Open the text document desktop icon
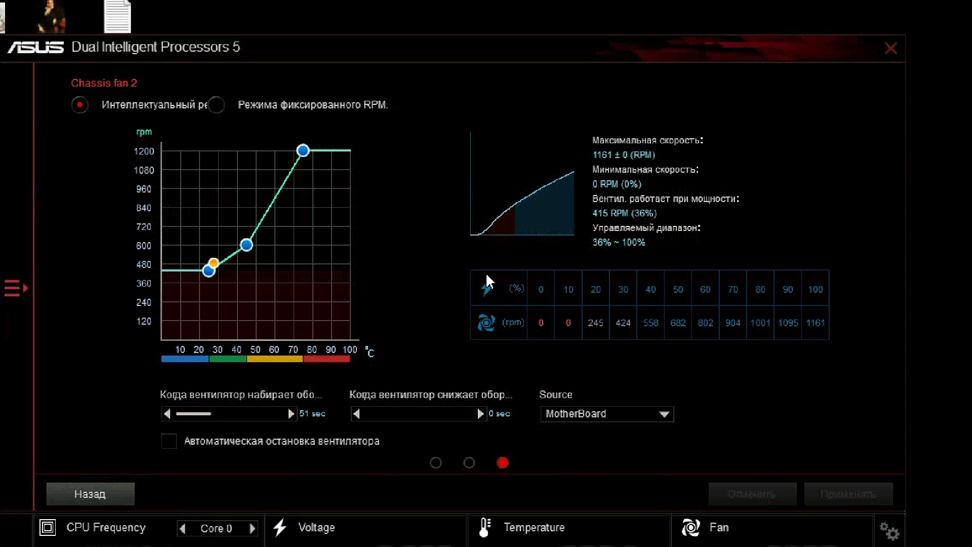The image size is (972, 547). [x=117, y=16]
